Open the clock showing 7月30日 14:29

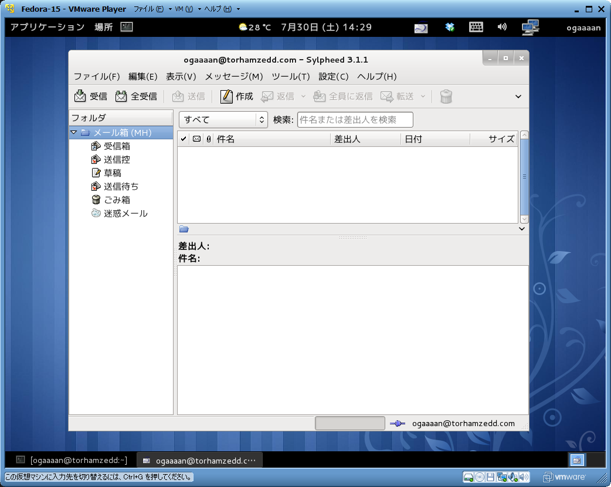tap(326, 28)
